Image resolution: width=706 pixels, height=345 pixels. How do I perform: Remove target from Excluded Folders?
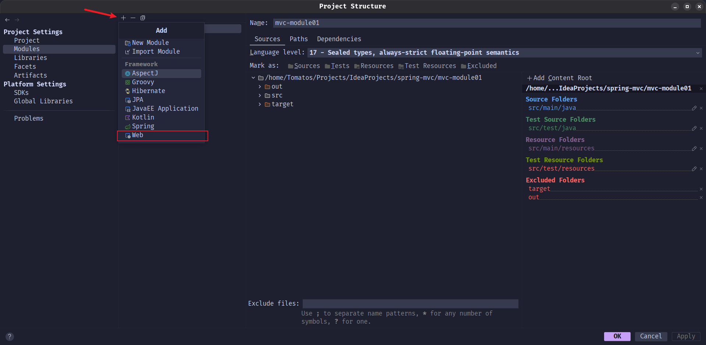pos(701,189)
